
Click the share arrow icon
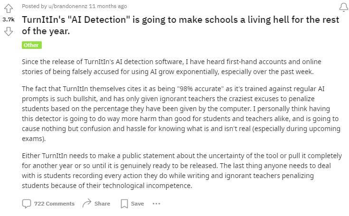pos(86,204)
